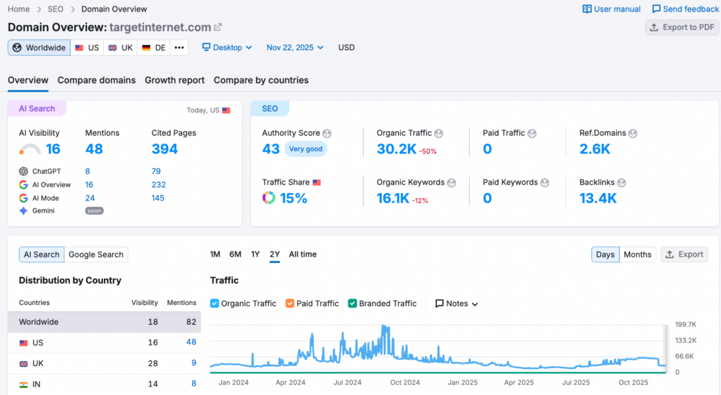721x395 pixels.
Task: Open the Desktop device dropdown
Action: 227,47
